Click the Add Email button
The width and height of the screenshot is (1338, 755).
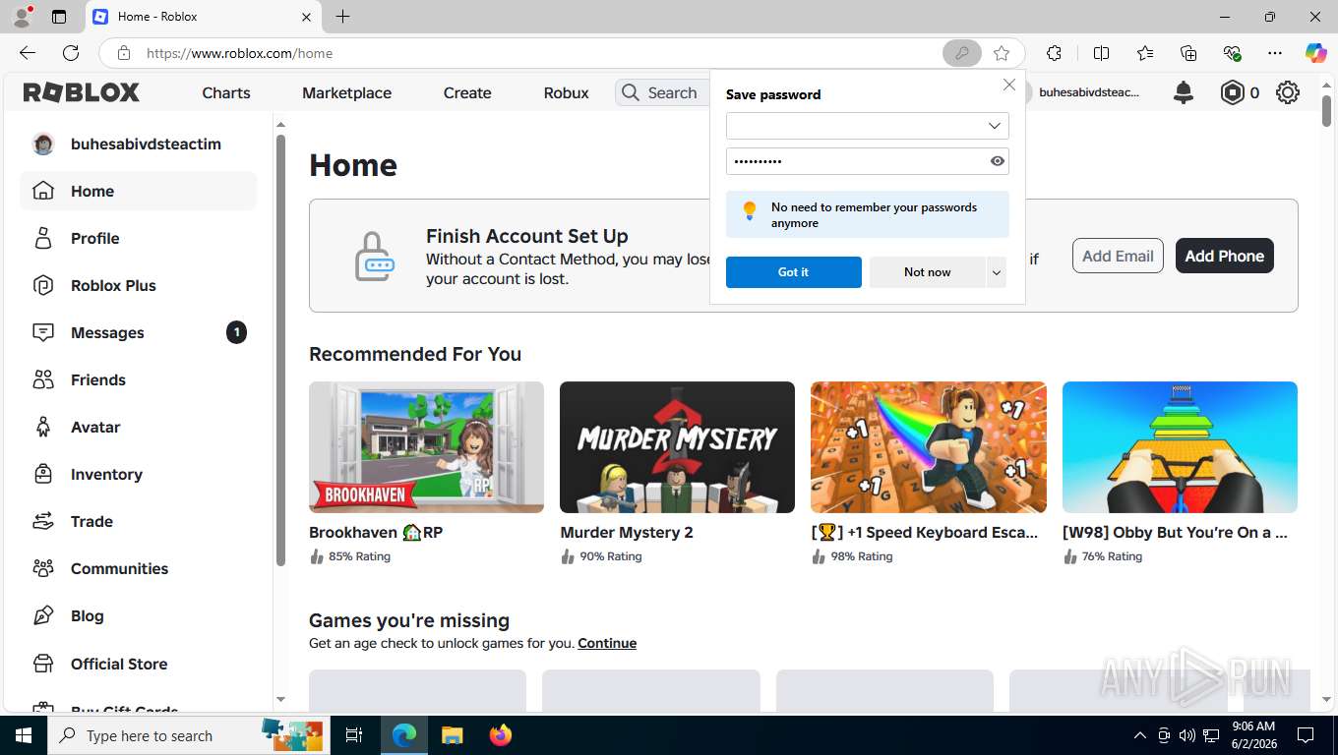(1118, 256)
